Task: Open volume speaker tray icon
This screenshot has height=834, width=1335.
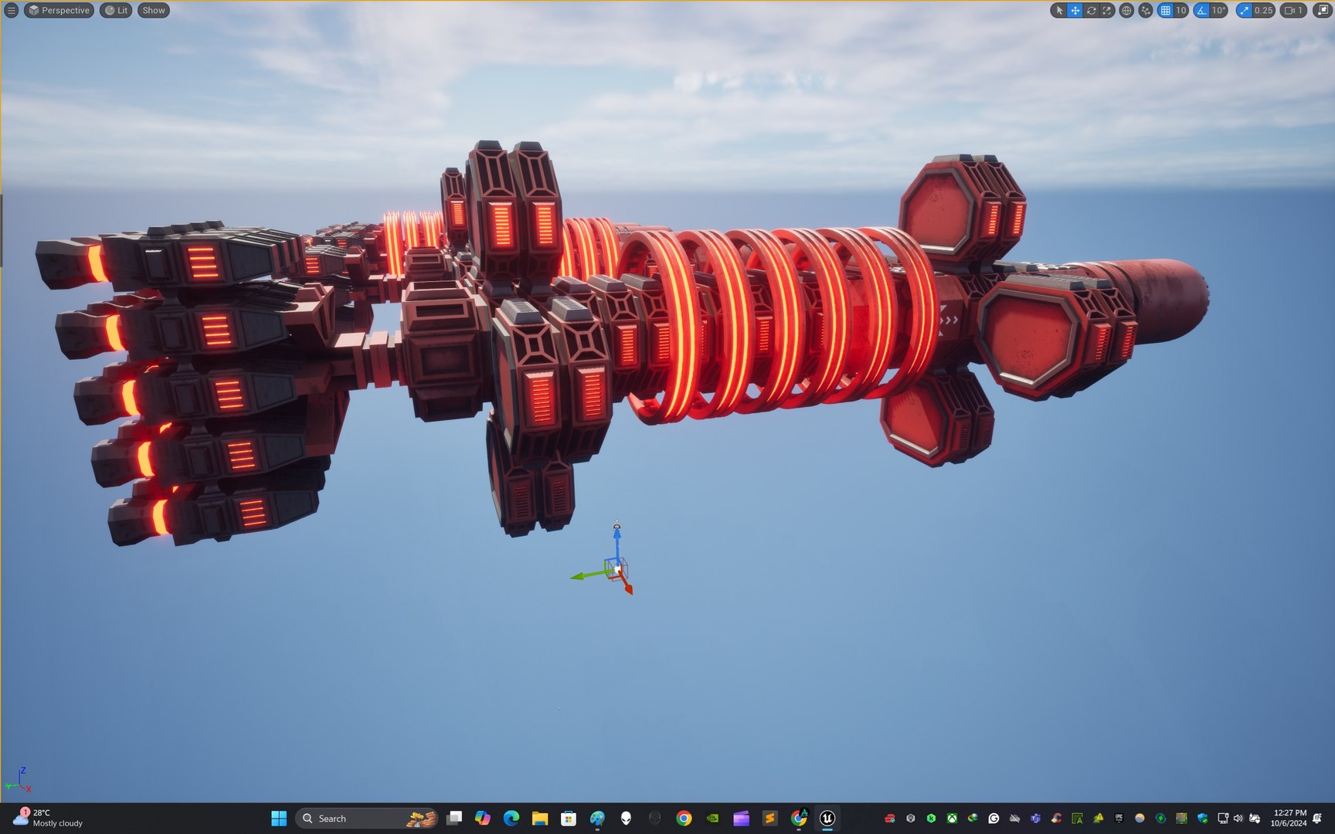Action: 1238,818
